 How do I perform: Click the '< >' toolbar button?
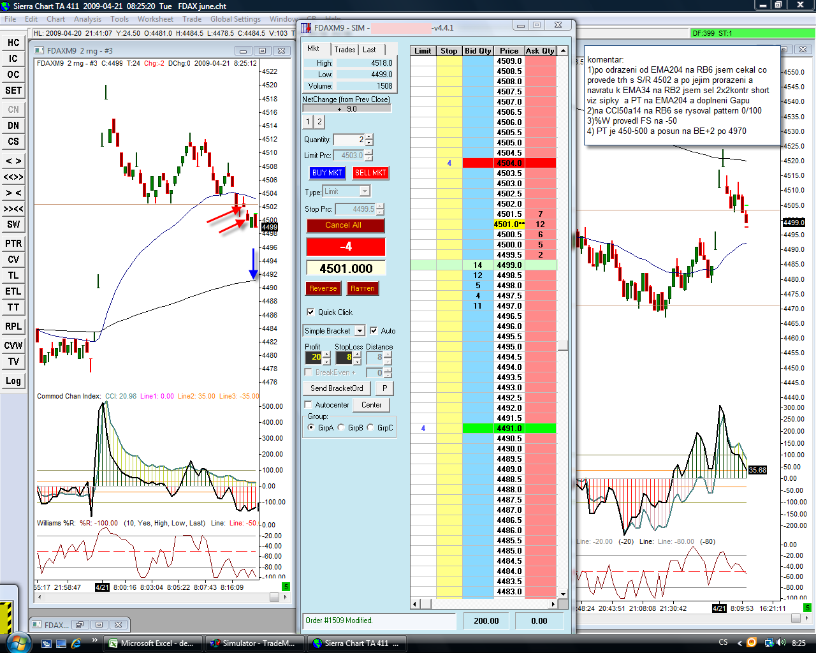click(x=13, y=161)
